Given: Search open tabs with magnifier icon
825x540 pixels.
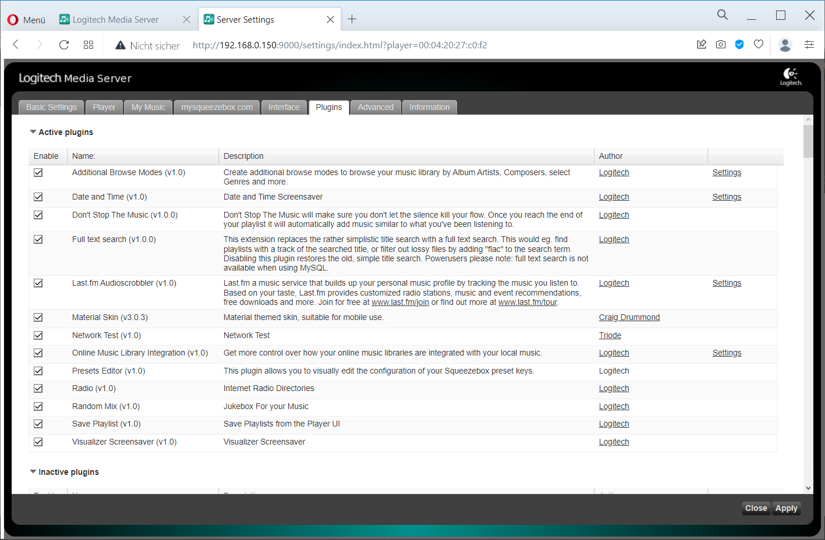Looking at the screenshot, I should click(x=723, y=15).
